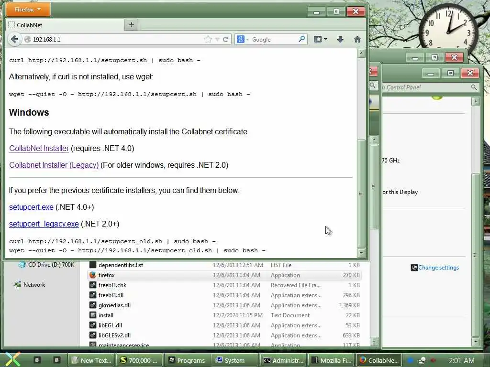The height and width of the screenshot is (367, 490).
Task: Click the install file's document icon
Action: click(x=92, y=315)
